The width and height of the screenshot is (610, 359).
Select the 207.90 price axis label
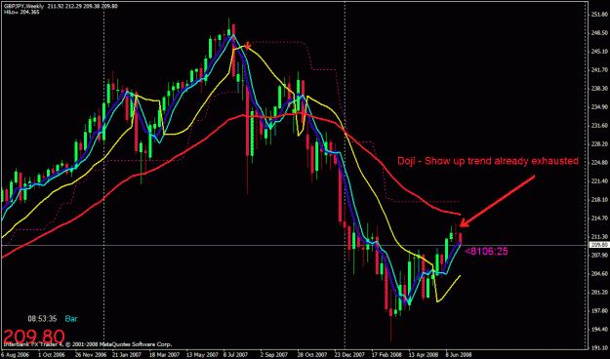pos(599,255)
